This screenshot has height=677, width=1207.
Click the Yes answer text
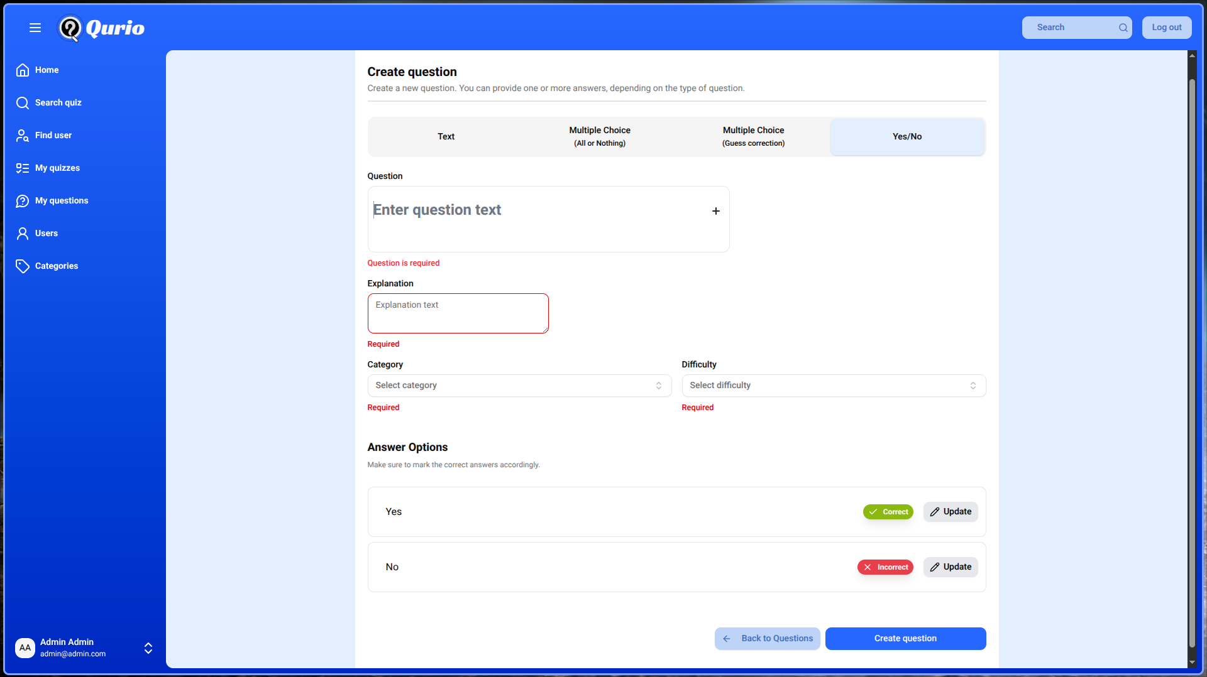[x=394, y=512]
